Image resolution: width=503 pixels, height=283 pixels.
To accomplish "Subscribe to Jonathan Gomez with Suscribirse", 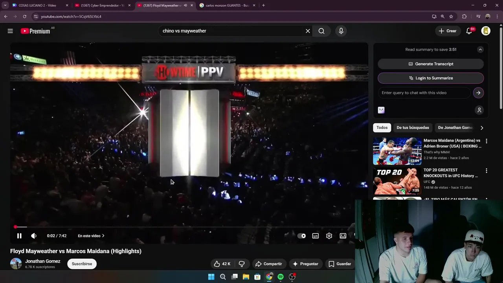I will (x=82, y=264).
